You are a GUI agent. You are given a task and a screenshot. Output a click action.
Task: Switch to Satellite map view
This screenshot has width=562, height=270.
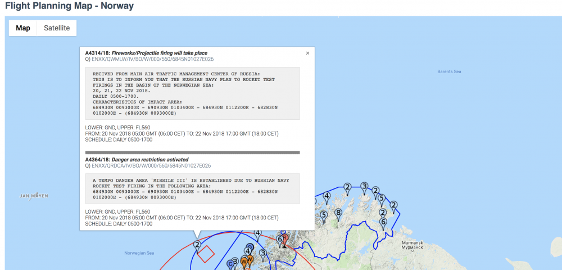coord(57,28)
